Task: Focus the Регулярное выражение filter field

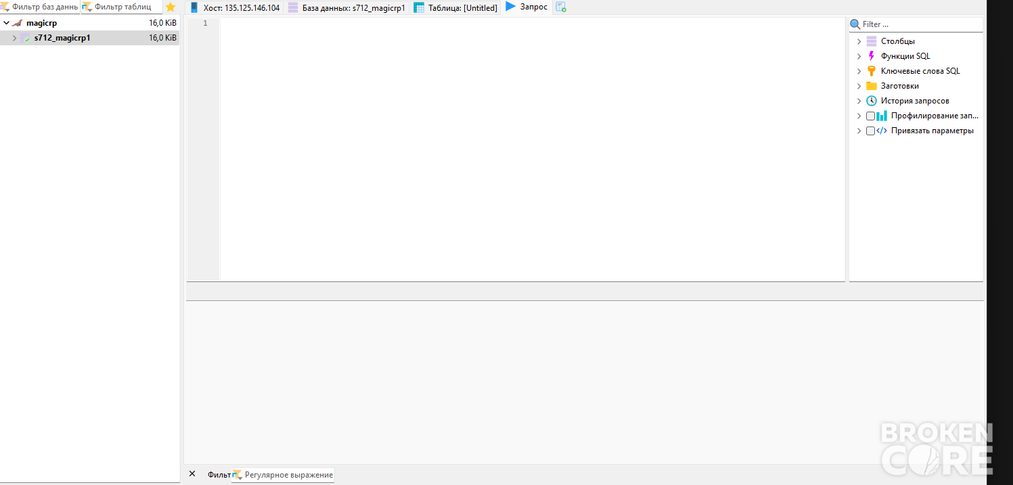Action: point(283,475)
